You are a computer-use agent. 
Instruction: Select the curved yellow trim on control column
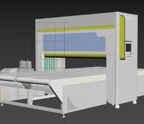[x=122, y=38]
